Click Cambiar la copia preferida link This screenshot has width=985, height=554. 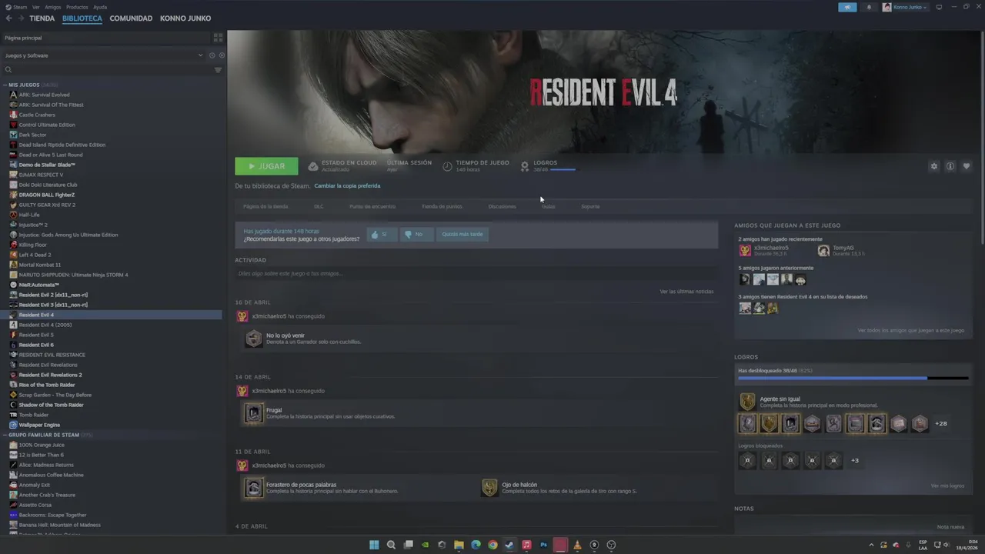(347, 185)
